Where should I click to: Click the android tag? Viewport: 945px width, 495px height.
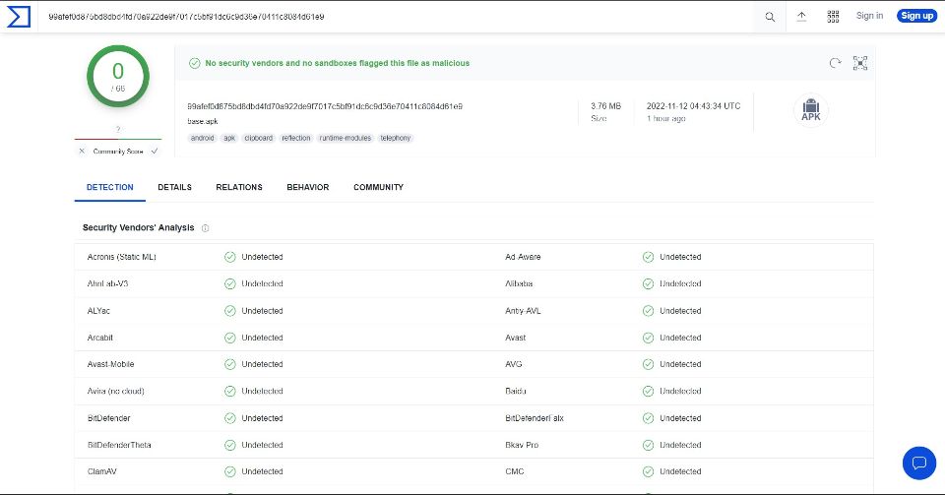(x=203, y=138)
